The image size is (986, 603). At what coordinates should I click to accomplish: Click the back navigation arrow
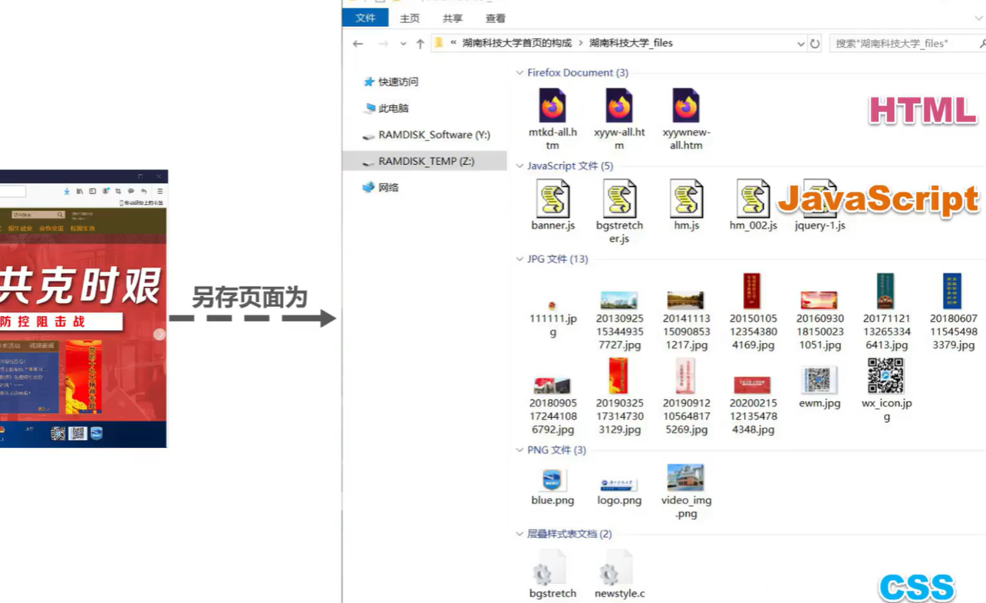358,44
